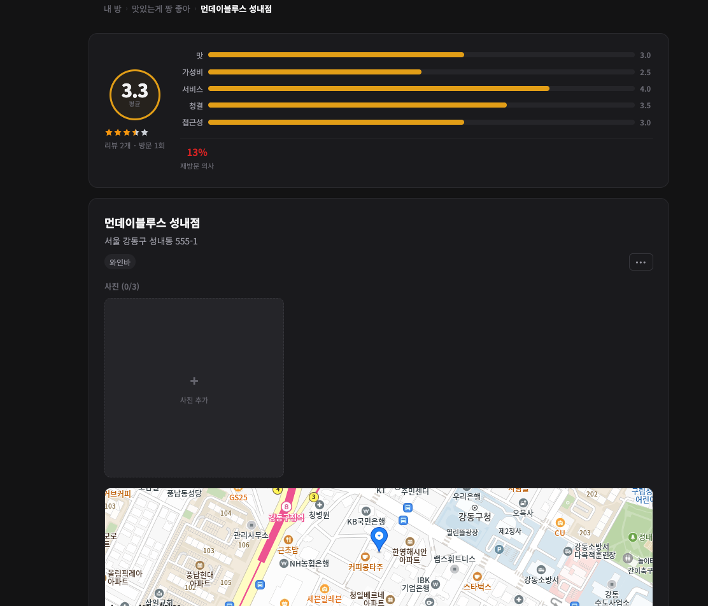Click the 사진 (0/3) label
The image size is (708, 606).
(122, 286)
